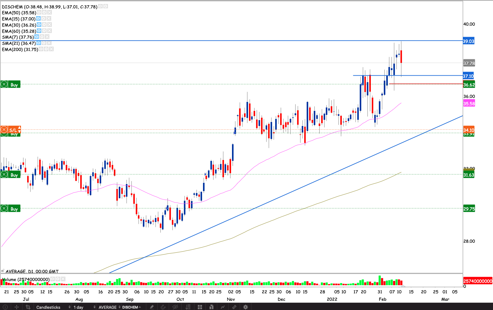Screen dimensions: 493x310
Task: Remove the EMA(30) indicator with its X icon
Action: click(49, 25)
